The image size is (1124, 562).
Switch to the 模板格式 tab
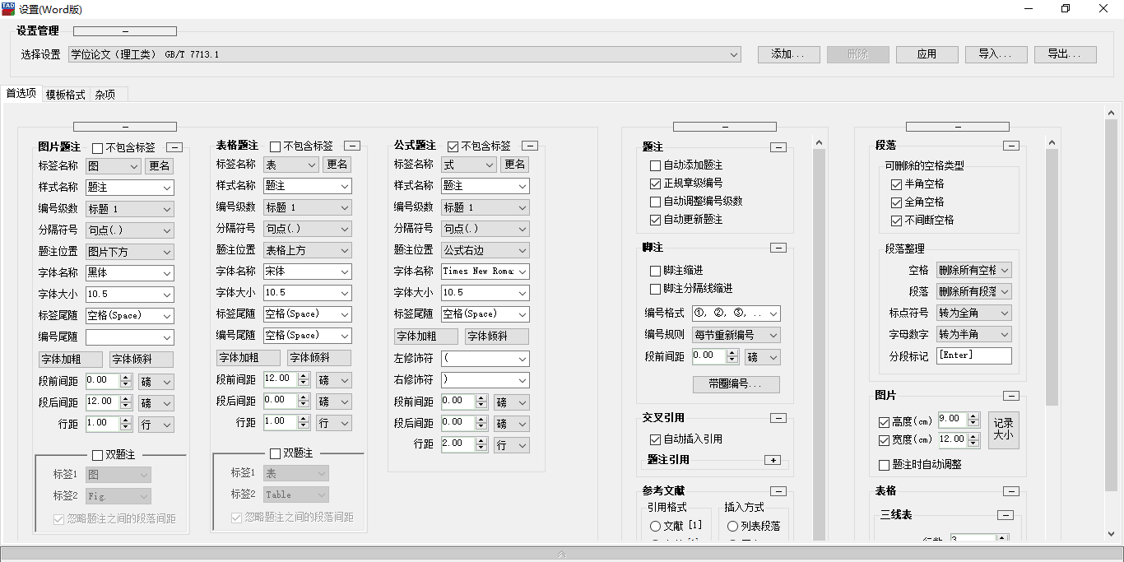(x=66, y=95)
